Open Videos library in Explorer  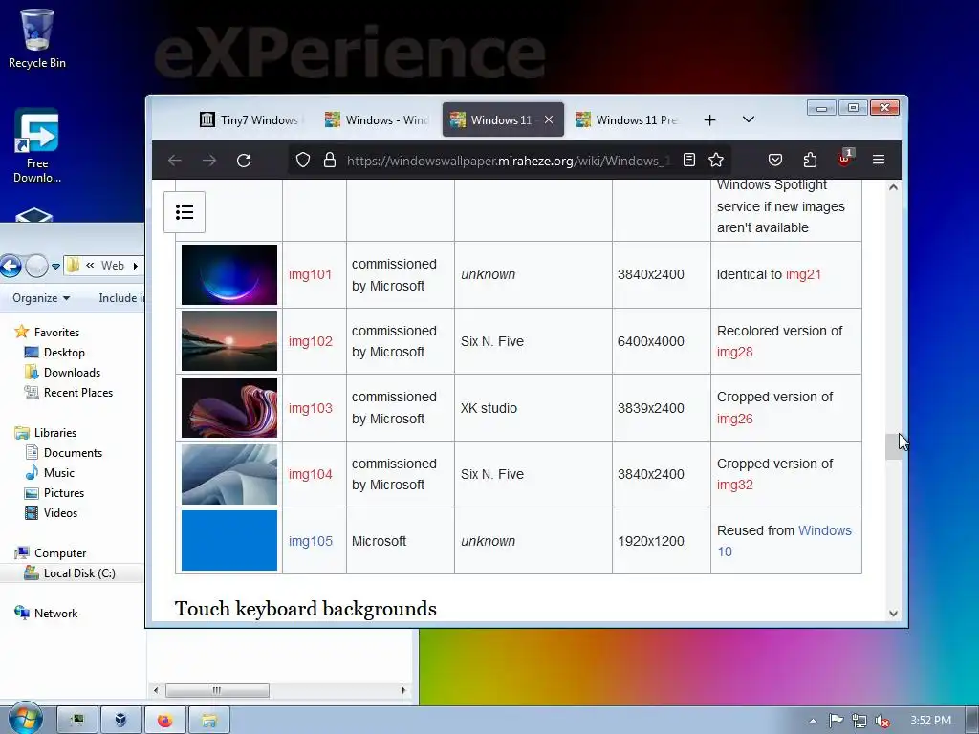pyautogui.click(x=60, y=512)
